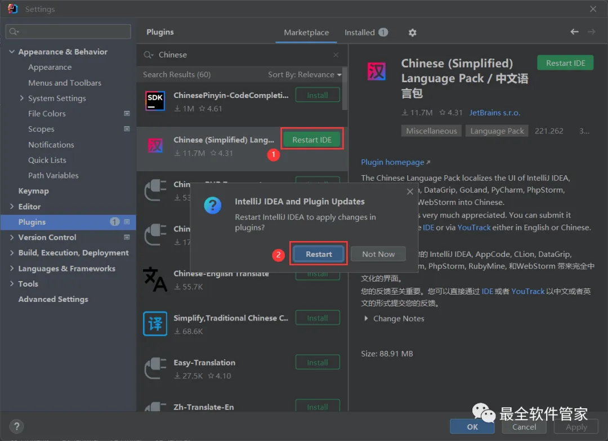The image size is (608, 441).
Task: Close the plugin updates dialog
Action: click(x=410, y=191)
